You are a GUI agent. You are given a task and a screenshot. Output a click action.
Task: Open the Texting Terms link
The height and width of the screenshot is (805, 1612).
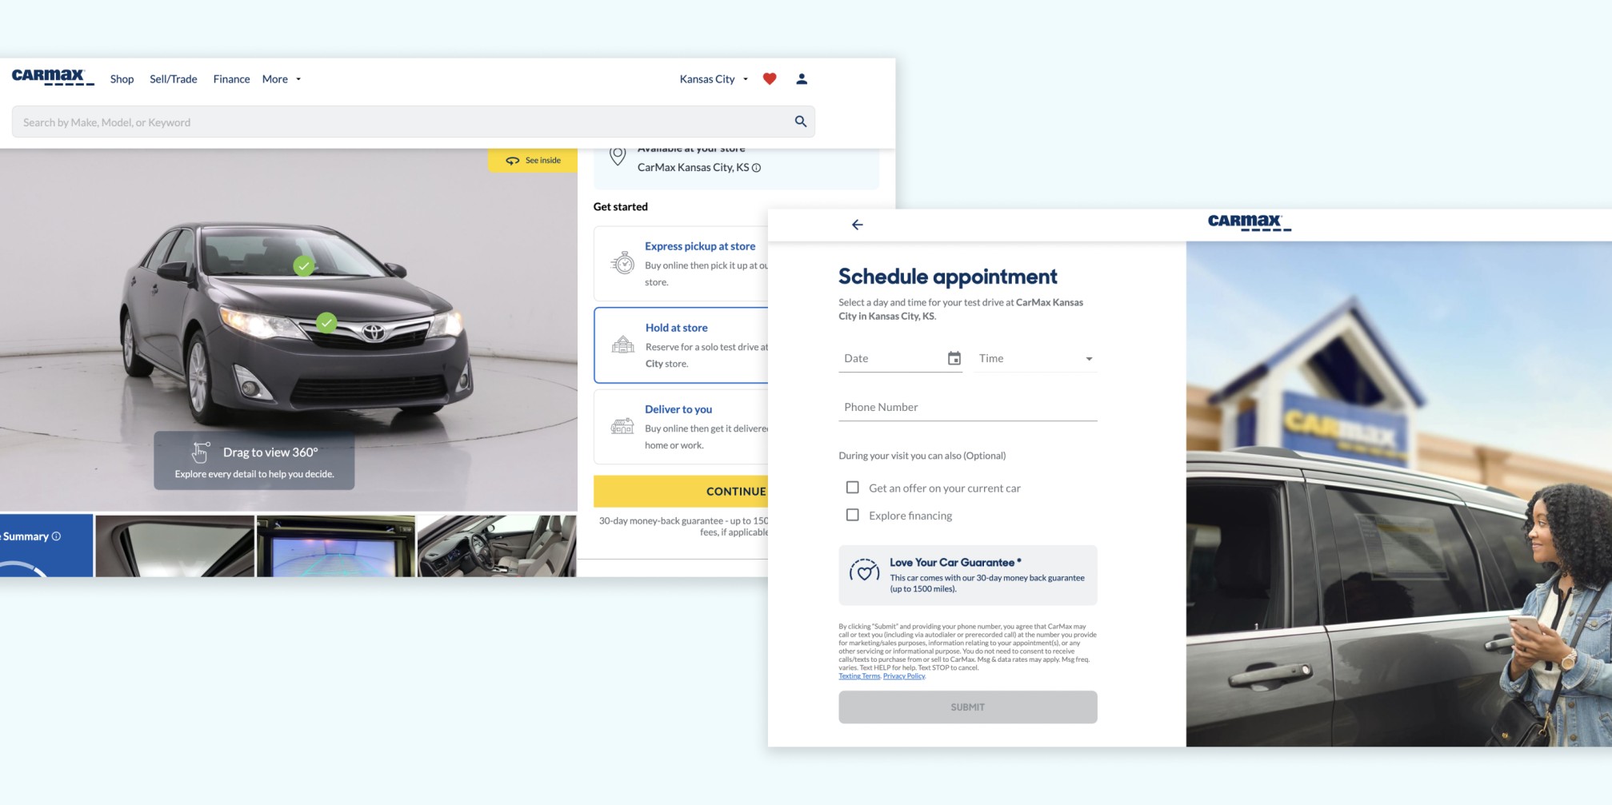click(858, 675)
